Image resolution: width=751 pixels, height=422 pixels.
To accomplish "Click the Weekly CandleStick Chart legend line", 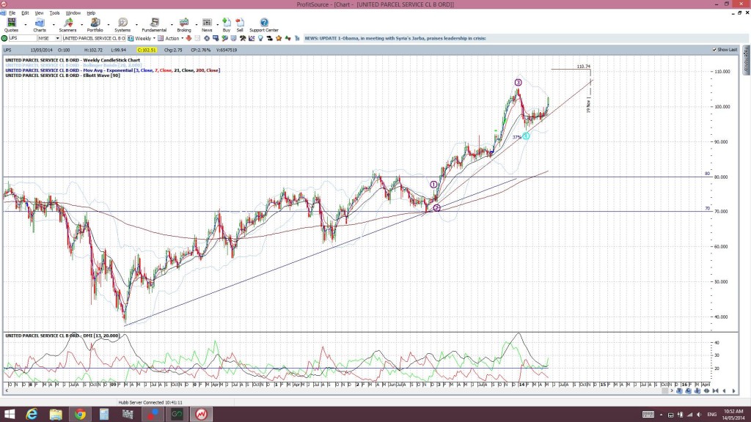I will click(73, 60).
